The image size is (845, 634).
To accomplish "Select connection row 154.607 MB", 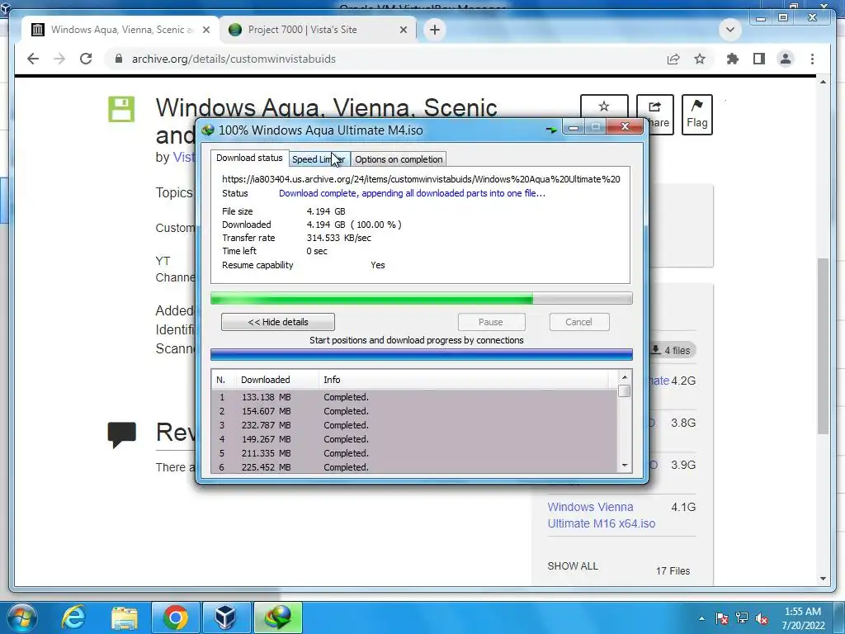I will coord(414,411).
